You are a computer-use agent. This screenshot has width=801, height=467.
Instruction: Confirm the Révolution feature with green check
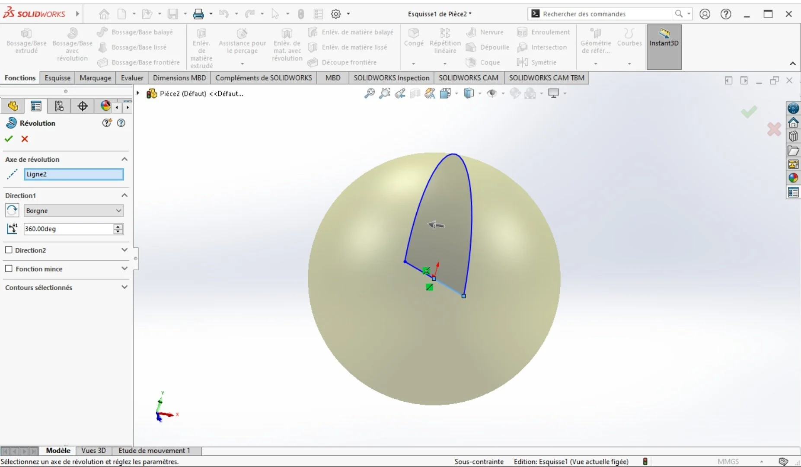click(x=9, y=139)
